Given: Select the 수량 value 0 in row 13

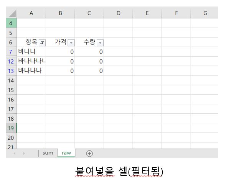Looking at the screenshot, I should 89,71.
